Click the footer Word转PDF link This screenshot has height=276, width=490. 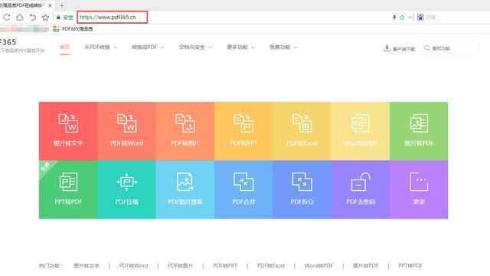coord(318,266)
